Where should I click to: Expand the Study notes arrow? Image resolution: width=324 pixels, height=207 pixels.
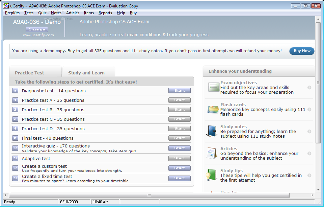[309, 132]
